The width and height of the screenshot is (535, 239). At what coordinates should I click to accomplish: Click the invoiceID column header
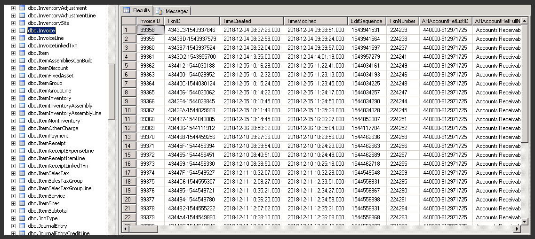click(150, 21)
